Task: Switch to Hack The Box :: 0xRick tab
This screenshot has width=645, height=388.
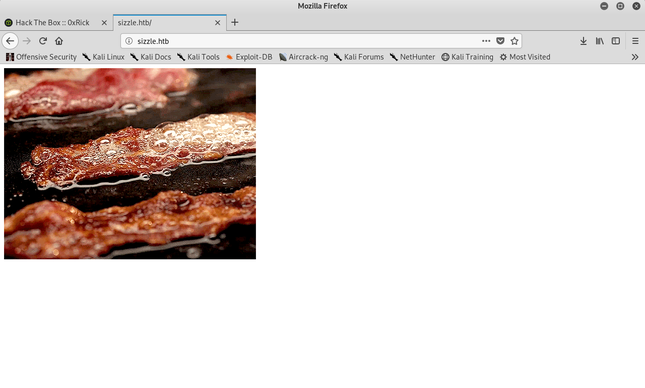Action: pyautogui.click(x=52, y=23)
